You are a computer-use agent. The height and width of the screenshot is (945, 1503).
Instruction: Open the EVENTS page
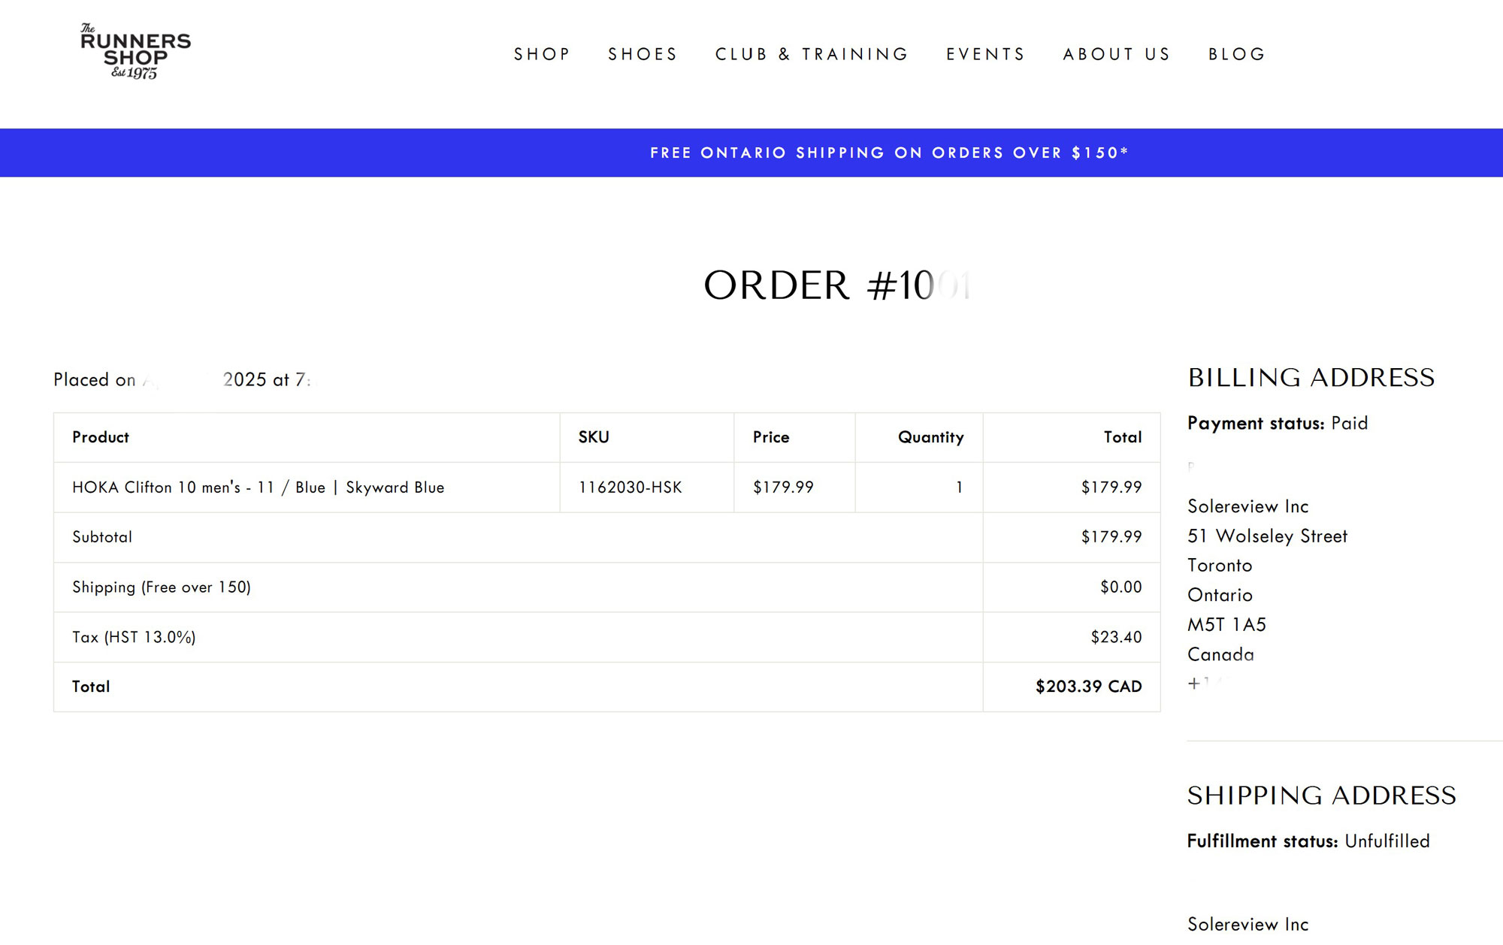click(985, 54)
